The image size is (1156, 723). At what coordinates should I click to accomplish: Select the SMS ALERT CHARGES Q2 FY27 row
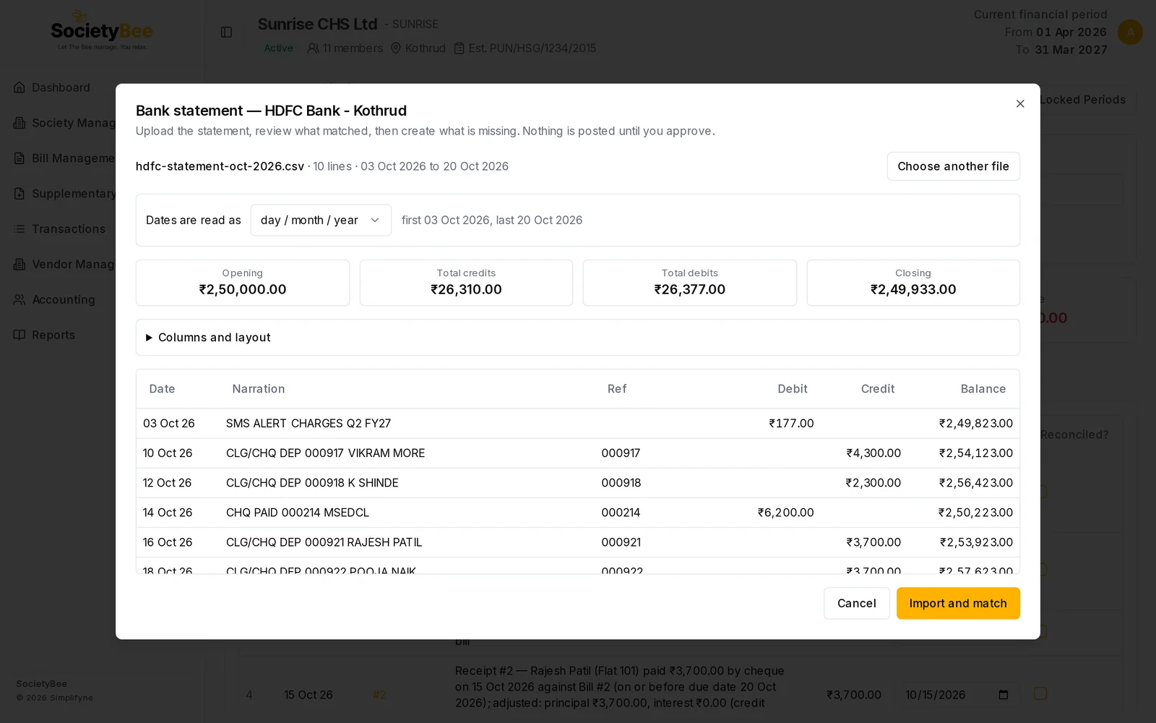[578, 424]
